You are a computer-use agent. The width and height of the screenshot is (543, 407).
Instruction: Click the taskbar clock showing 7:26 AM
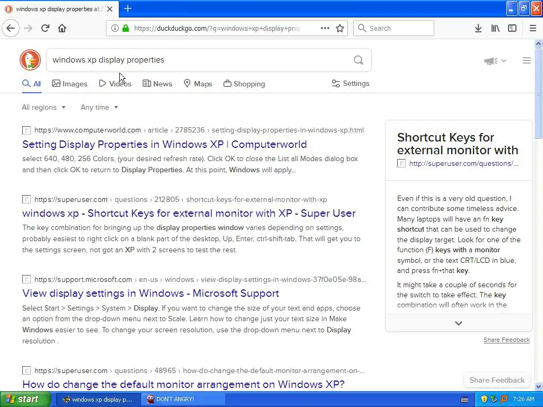click(x=523, y=399)
